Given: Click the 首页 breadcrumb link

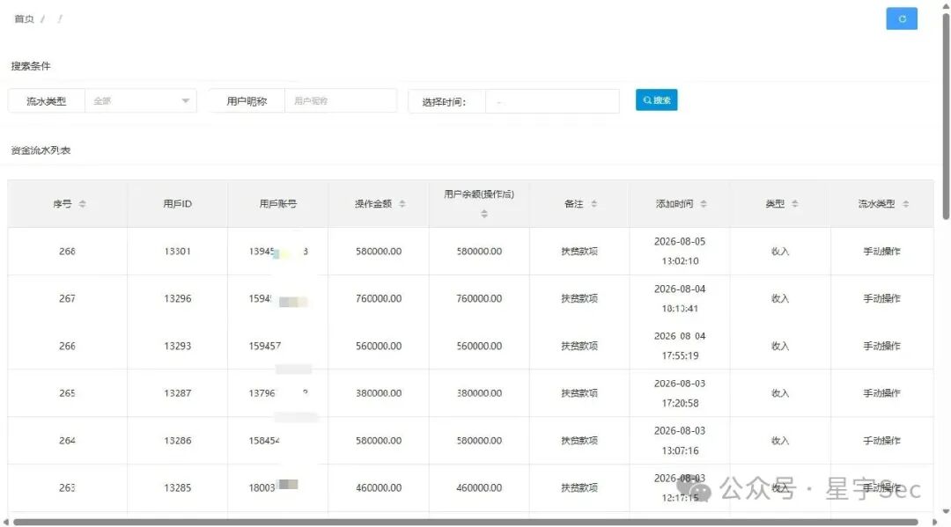Looking at the screenshot, I should pyautogui.click(x=25, y=19).
